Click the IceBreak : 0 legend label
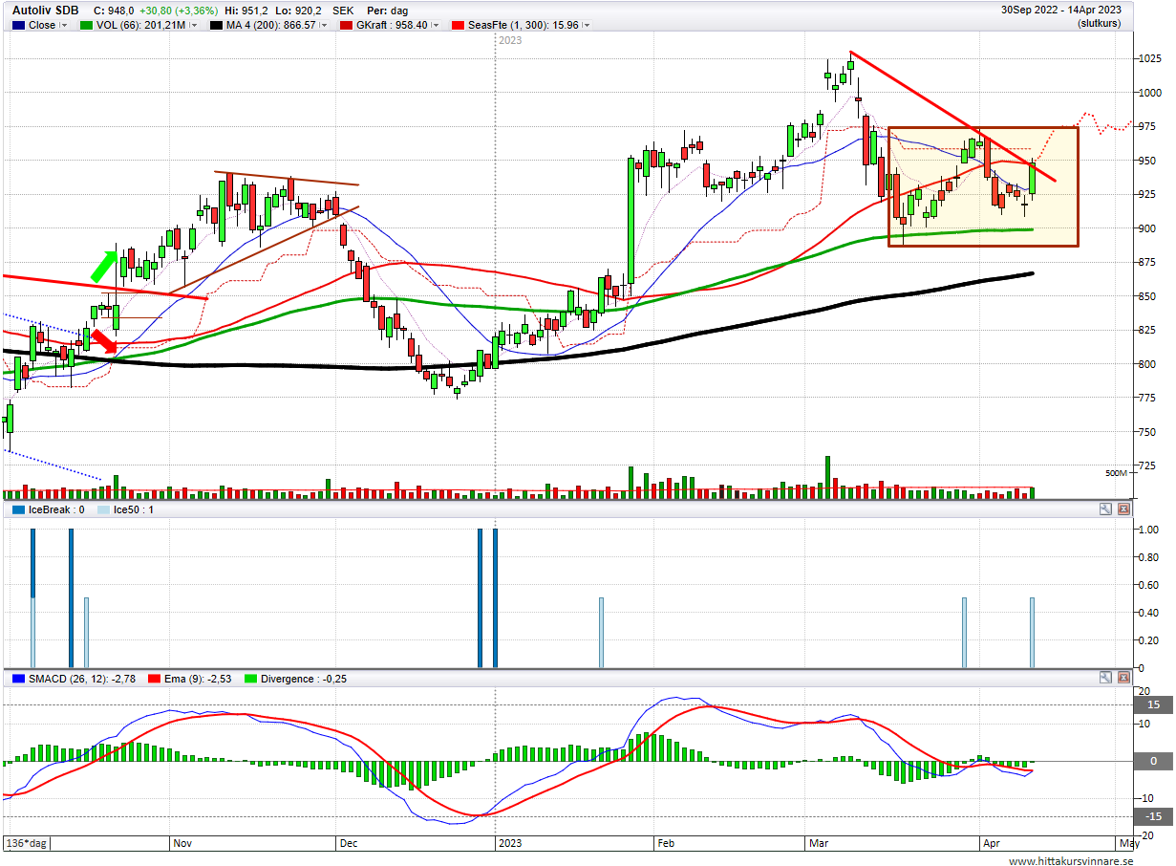The image size is (1176, 866). click(x=56, y=509)
